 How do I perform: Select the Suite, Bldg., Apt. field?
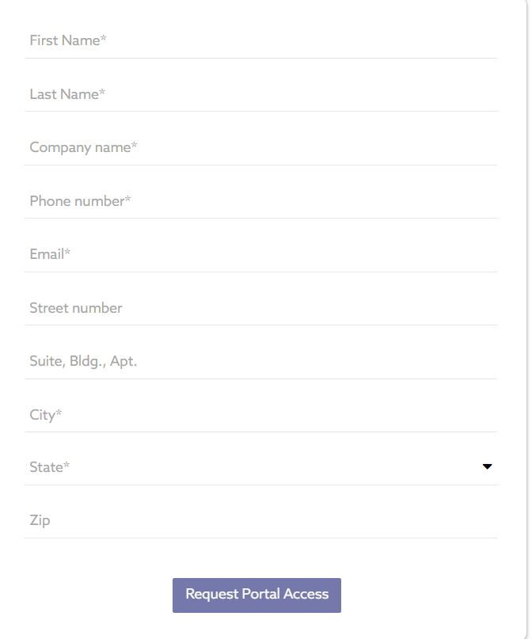pos(260,361)
